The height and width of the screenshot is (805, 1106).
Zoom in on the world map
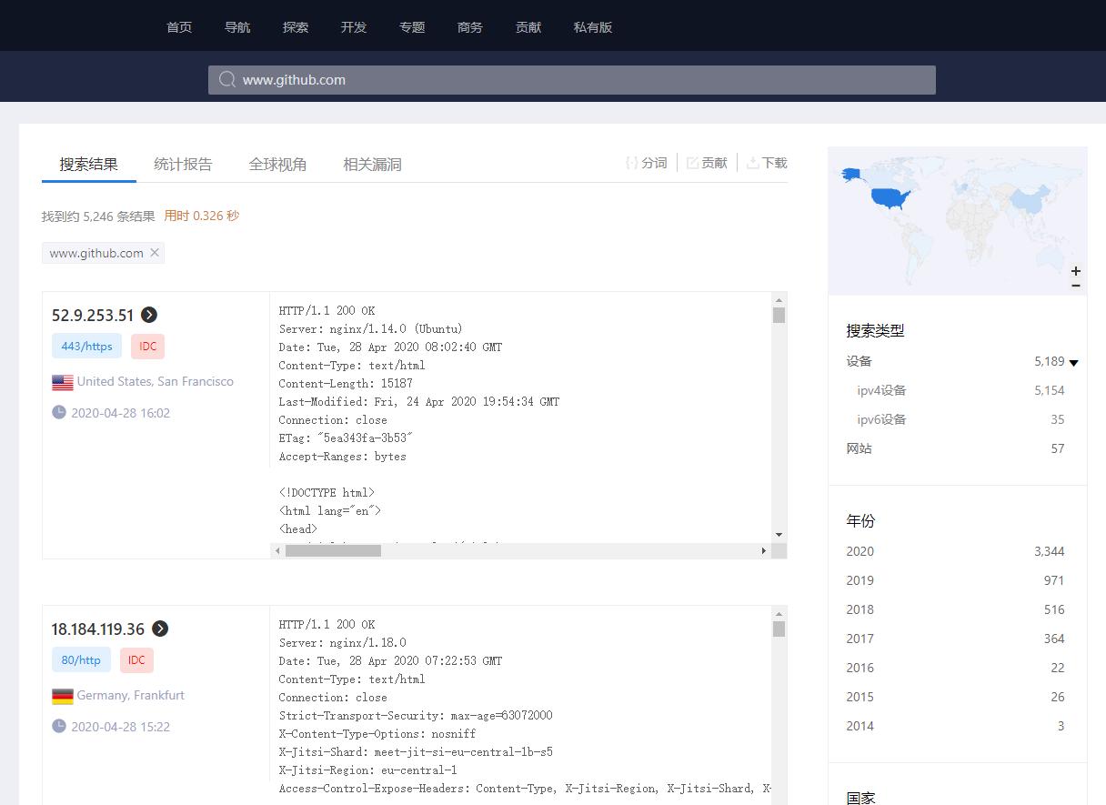pyautogui.click(x=1076, y=271)
